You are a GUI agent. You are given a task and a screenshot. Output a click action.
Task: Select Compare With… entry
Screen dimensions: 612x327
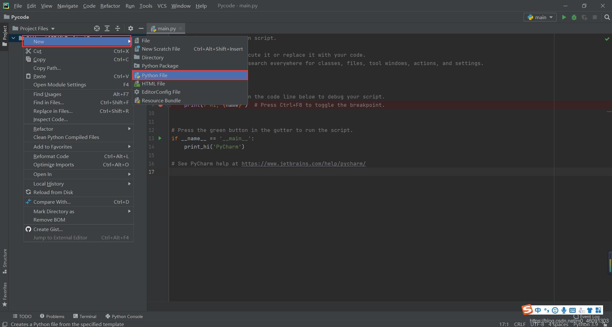click(x=78, y=202)
